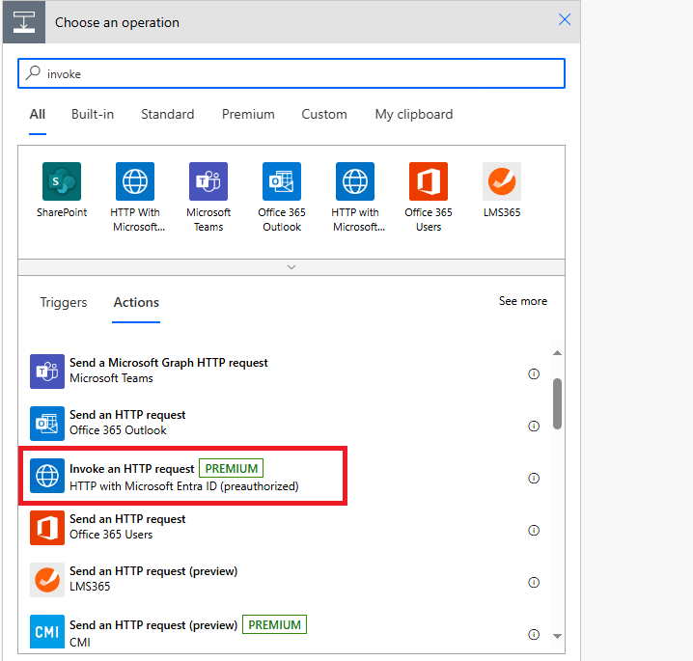The image size is (693, 661).
Task: Click the See more link
Action: point(523,301)
